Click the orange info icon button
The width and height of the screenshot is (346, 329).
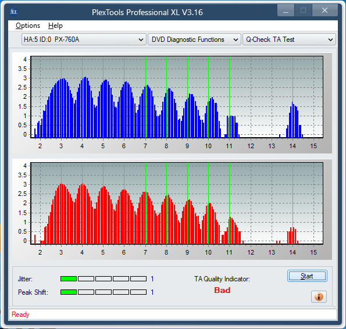click(x=319, y=296)
